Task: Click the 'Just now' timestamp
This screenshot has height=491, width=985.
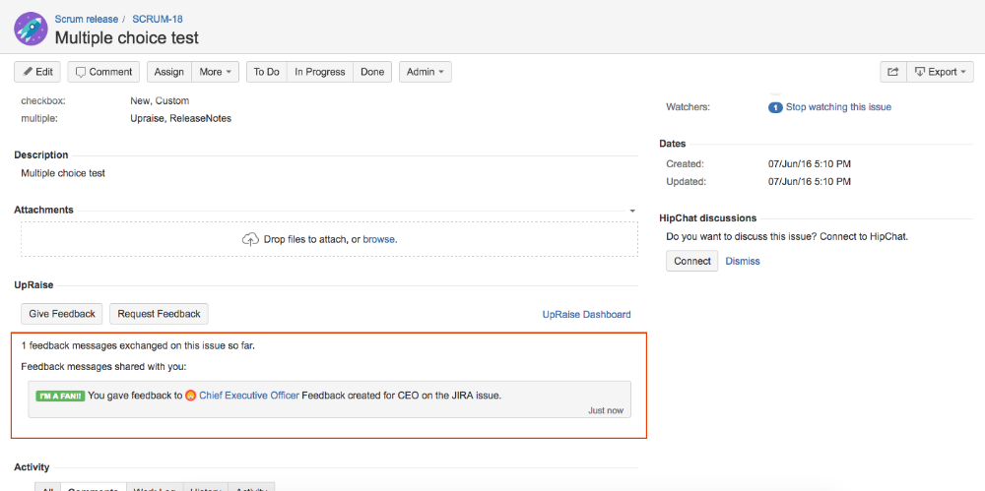Action: click(606, 410)
